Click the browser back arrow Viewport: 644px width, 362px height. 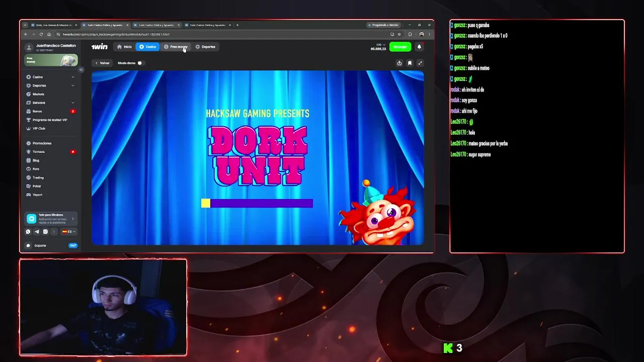(26, 34)
